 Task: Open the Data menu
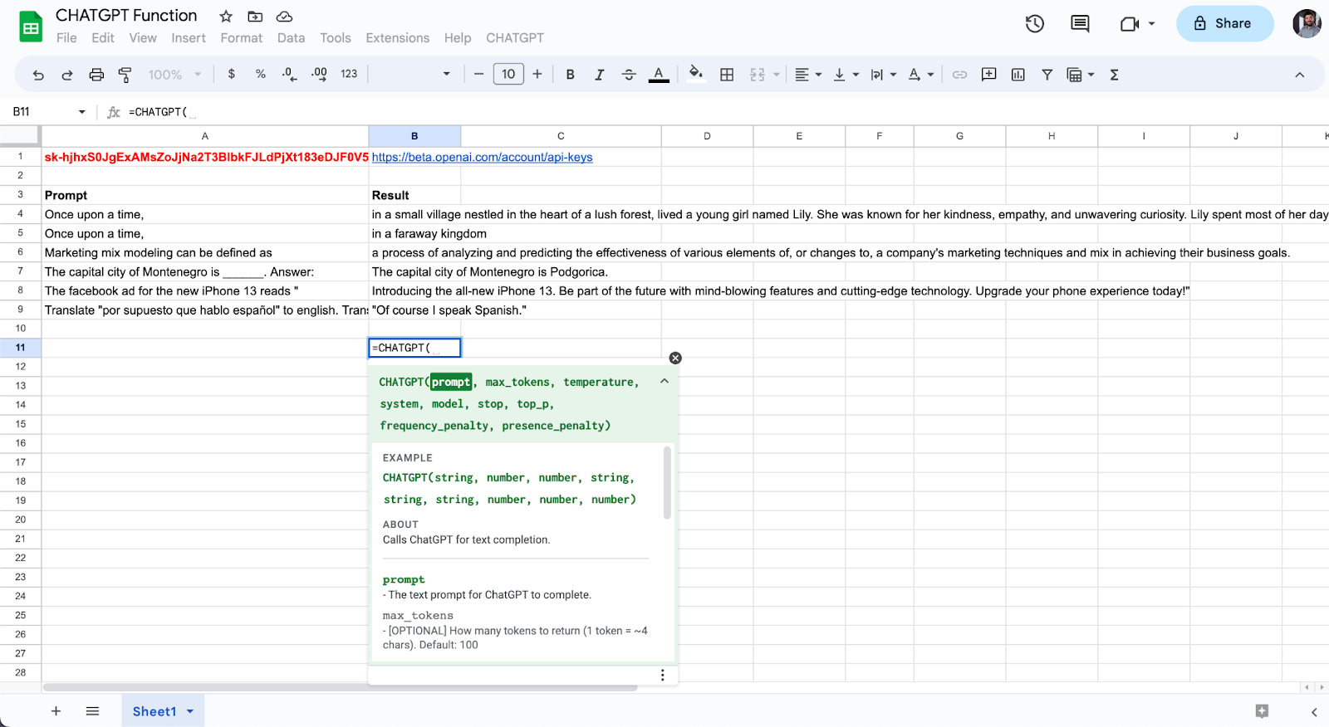(x=291, y=38)
